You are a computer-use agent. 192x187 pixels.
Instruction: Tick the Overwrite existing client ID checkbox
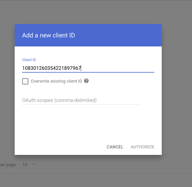25,81
